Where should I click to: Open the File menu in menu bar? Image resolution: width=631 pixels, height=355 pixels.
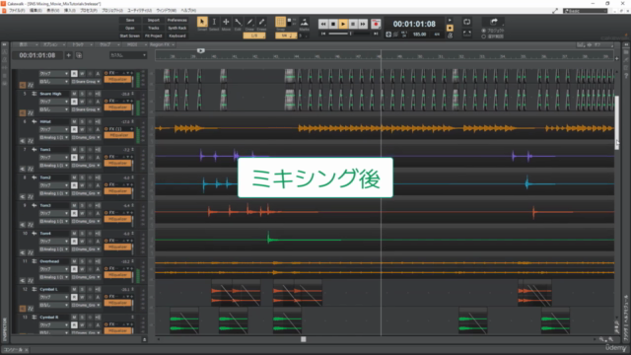17,11
